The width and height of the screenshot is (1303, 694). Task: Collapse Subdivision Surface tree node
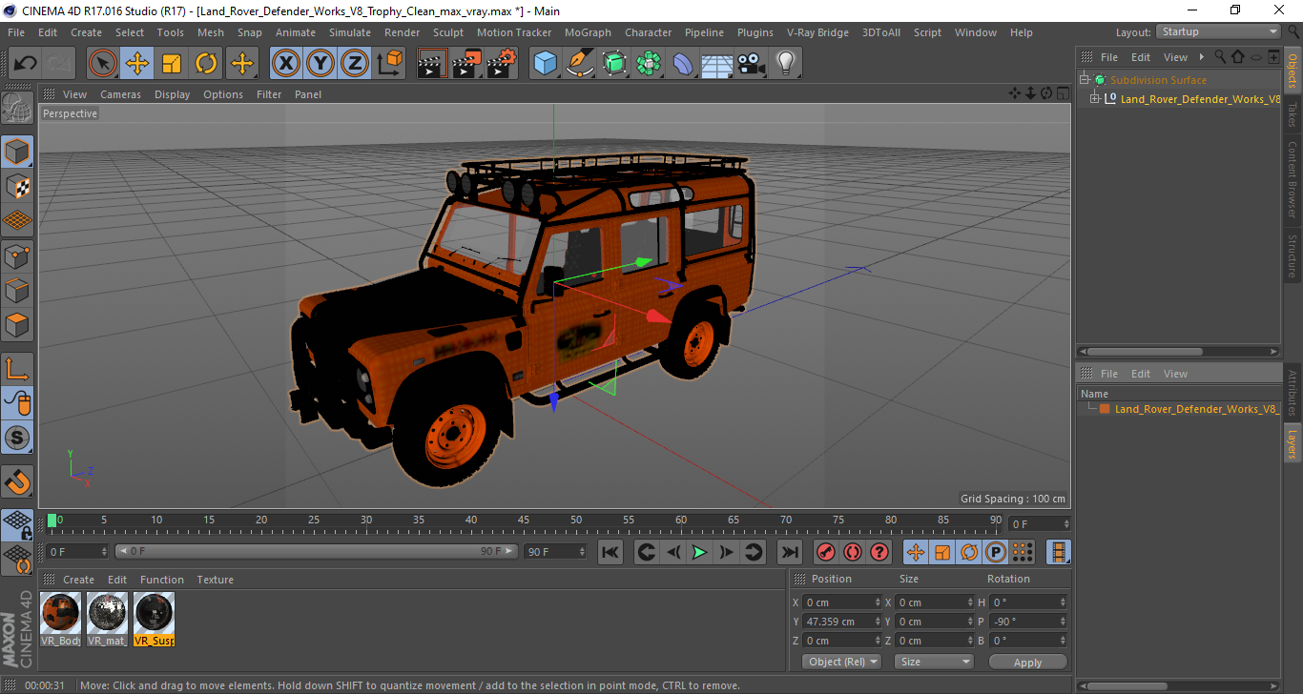pos(1085,80)
